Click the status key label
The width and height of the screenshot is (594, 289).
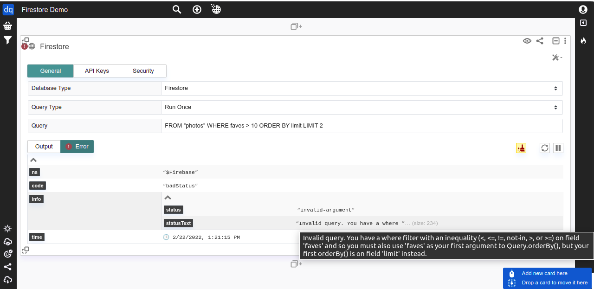point(174,210)
